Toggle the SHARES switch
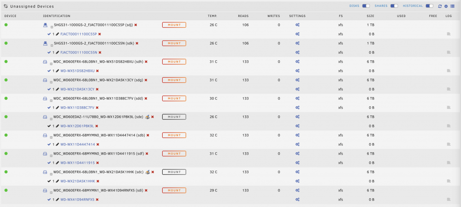This screenshot has height=207, width=461. point(394,6)
